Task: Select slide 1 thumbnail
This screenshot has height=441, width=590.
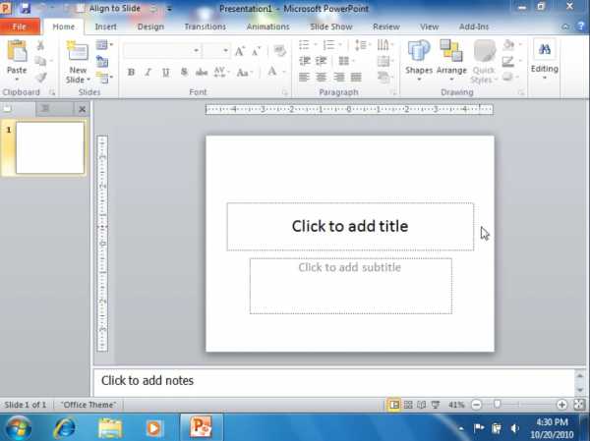Action: pos(50,147)
